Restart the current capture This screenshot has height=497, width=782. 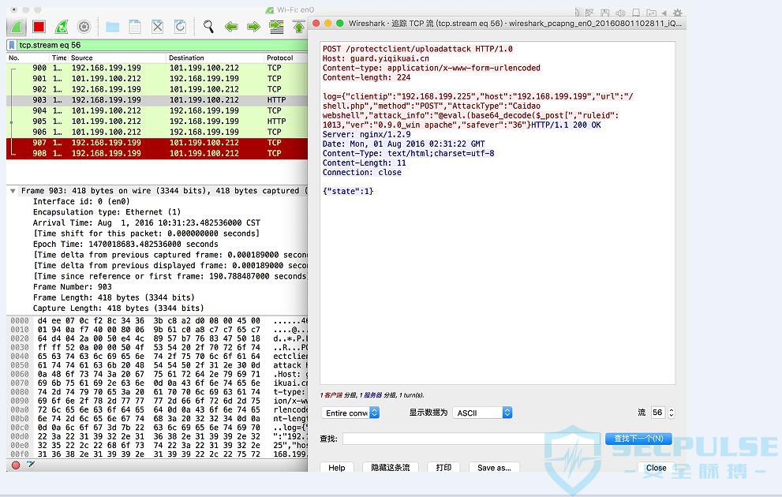point(62,26)
